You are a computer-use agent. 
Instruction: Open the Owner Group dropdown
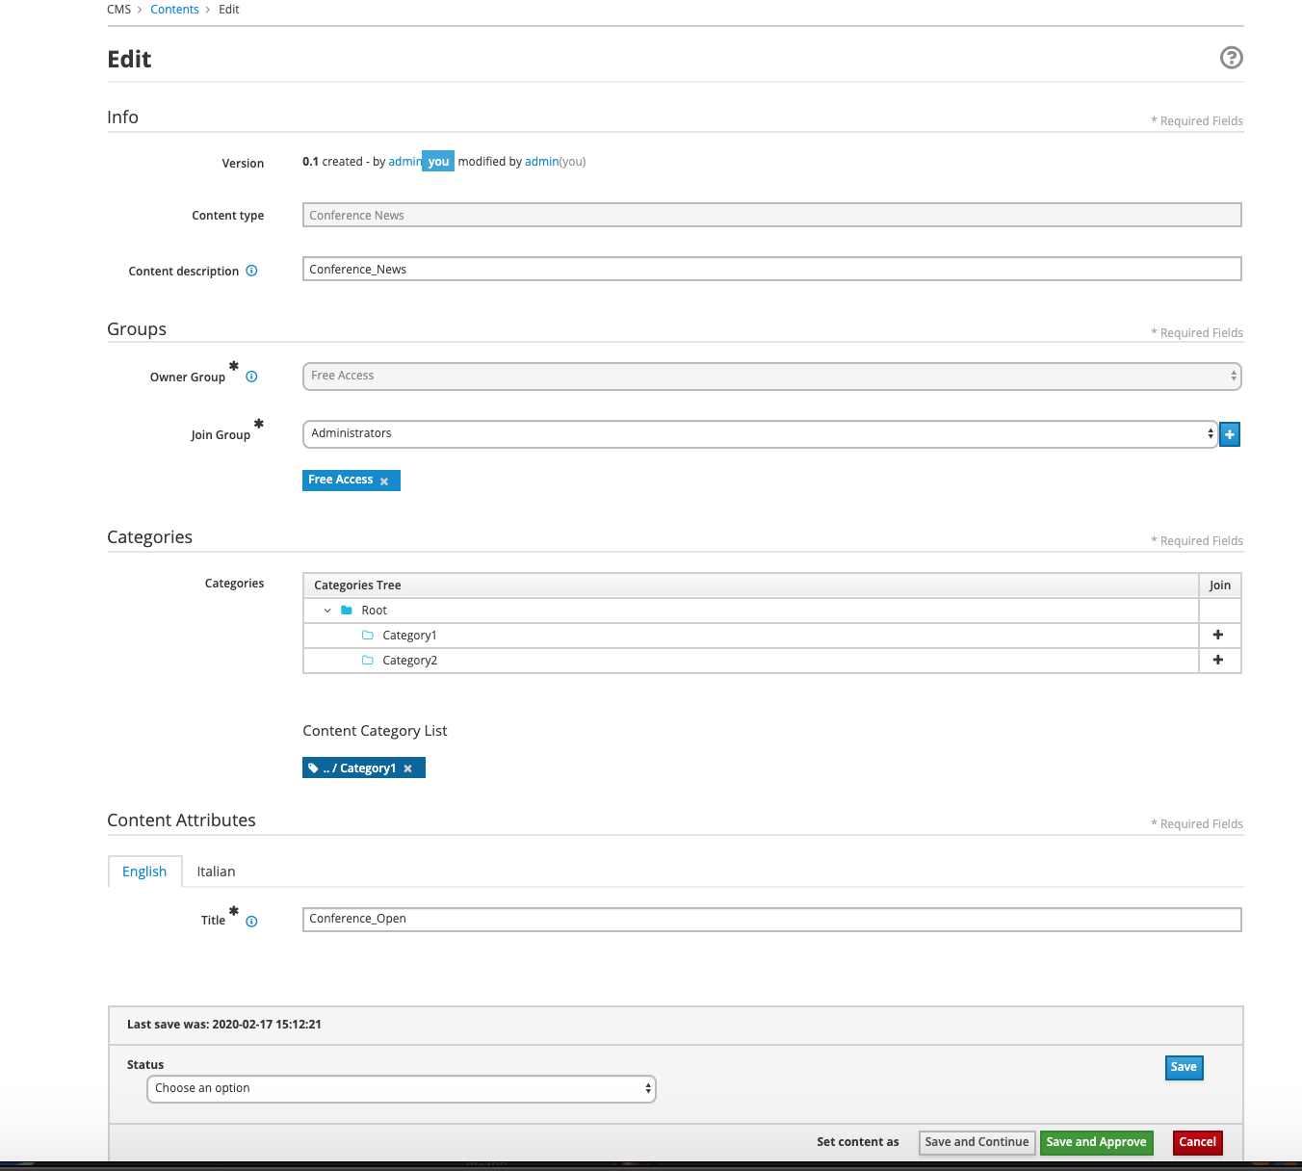pos(770,377)
